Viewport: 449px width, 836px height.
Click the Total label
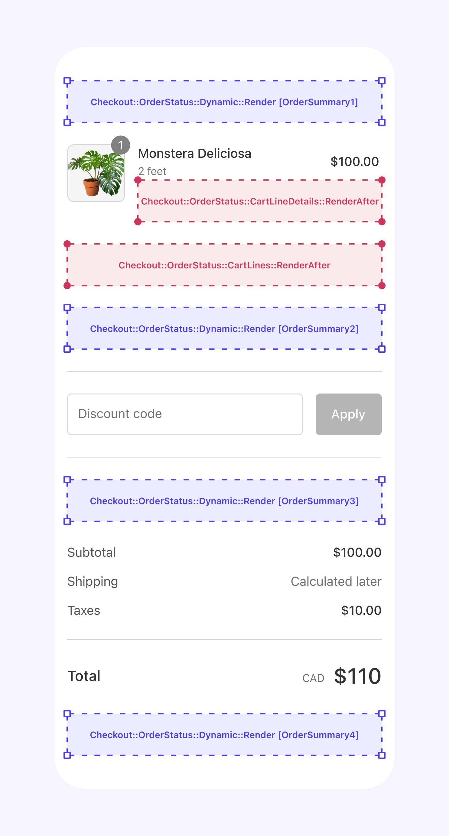click(84, 676)
